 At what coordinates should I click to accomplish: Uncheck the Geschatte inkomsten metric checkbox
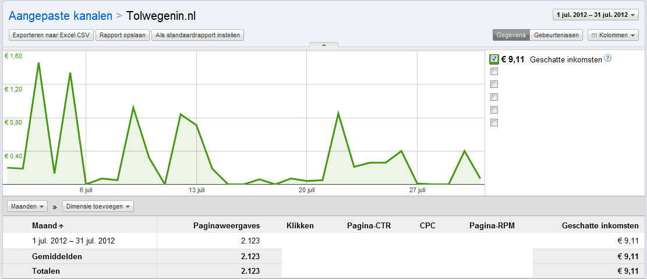click(x=494, y=59)
